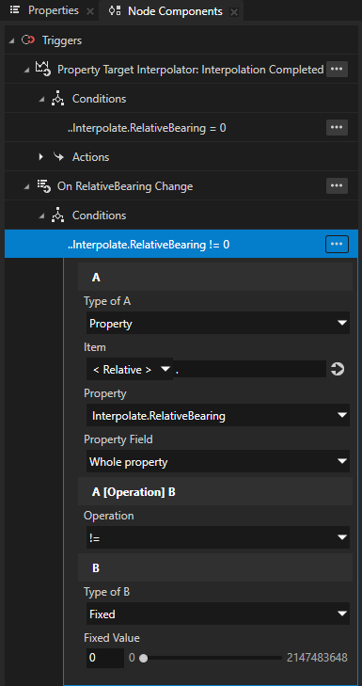
Task: Open menu for RelativeBearing = 0 condition
Action: (x=337, y=127)
